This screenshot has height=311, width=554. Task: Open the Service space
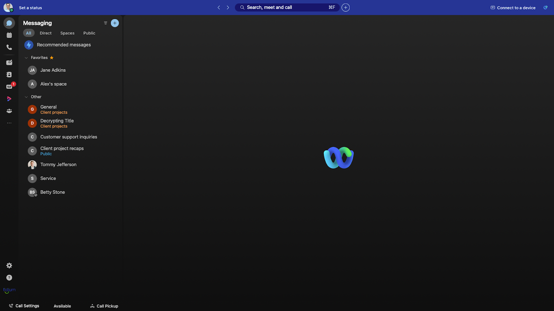(x=71, y=179)
